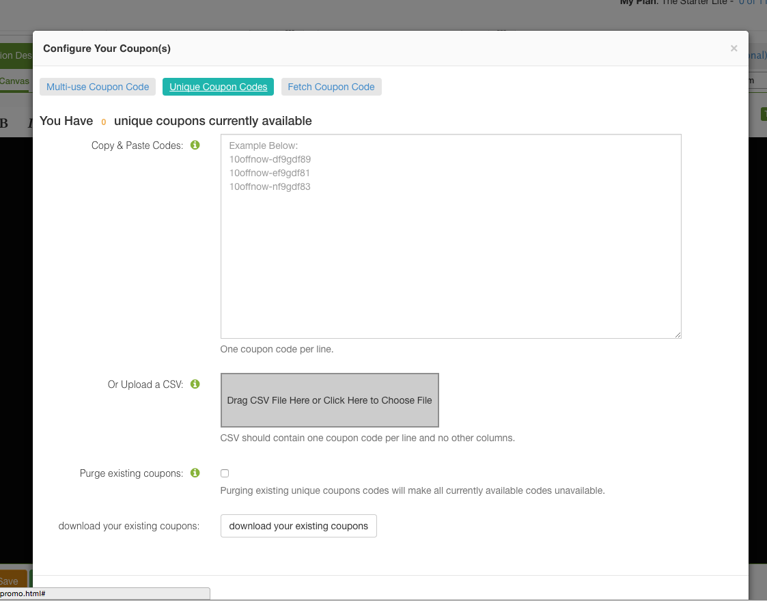Switch to the Multi-use Coupon Code tab

click(x=97, y=87)
